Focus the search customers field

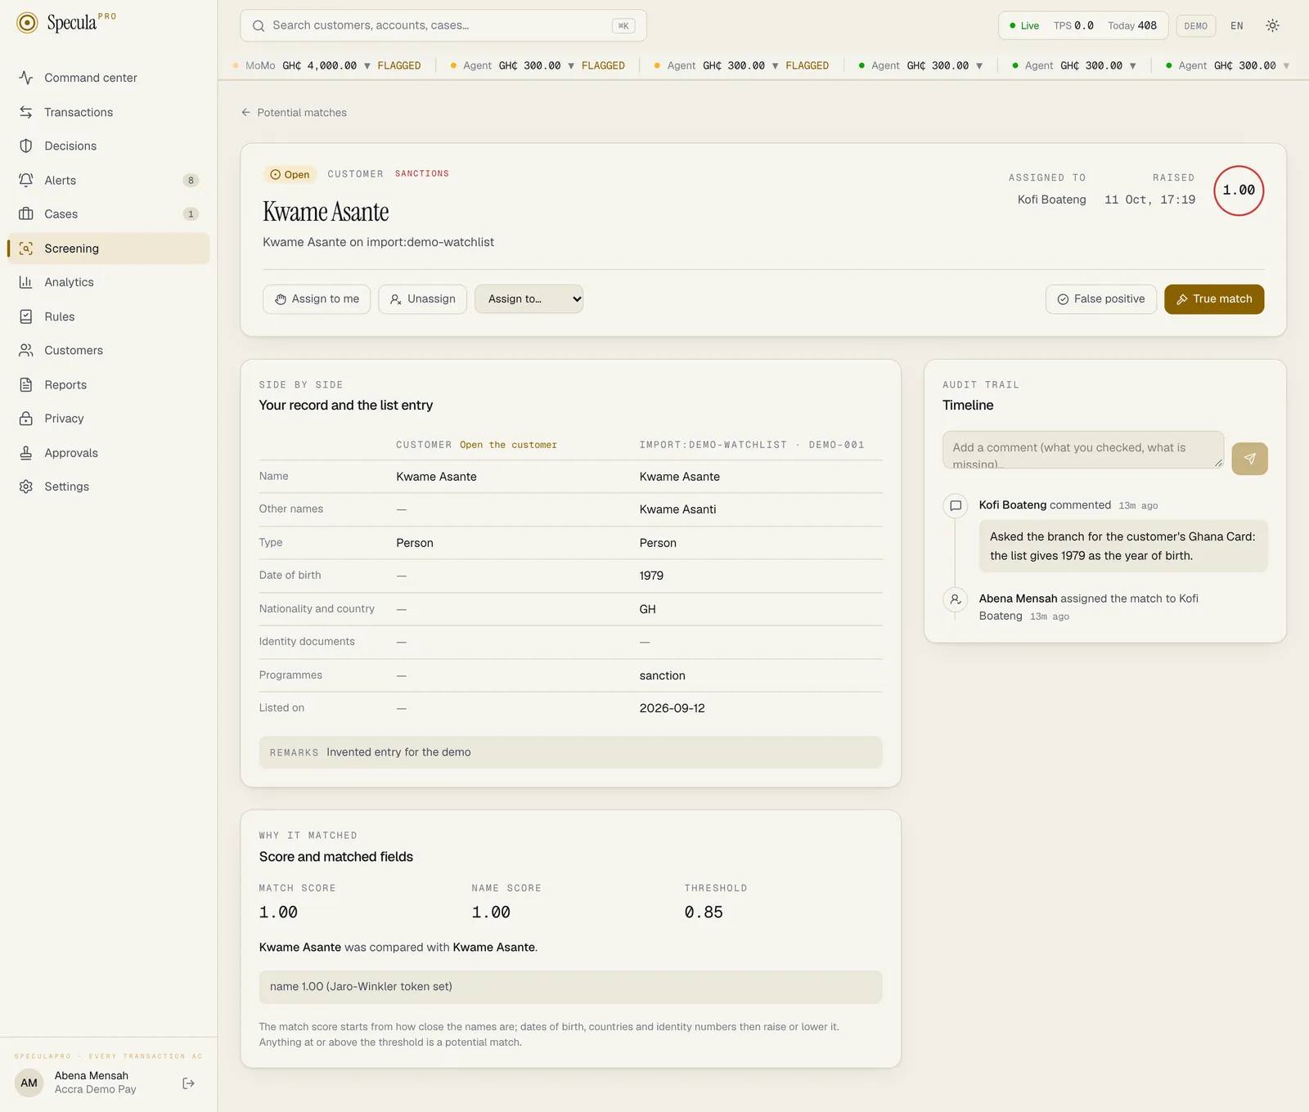point(443,25)
